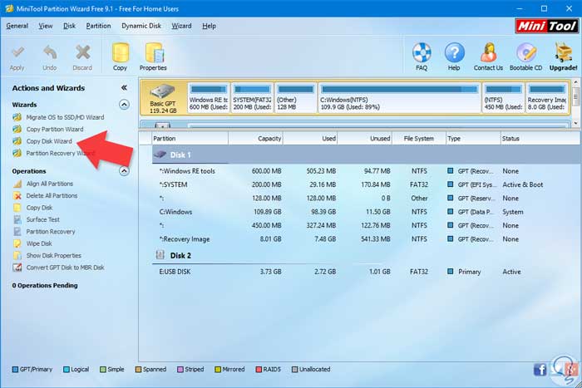Open the FAQ lifebuoy icon
The height and width of the screenshot is (388, 582).
[422, 52]
